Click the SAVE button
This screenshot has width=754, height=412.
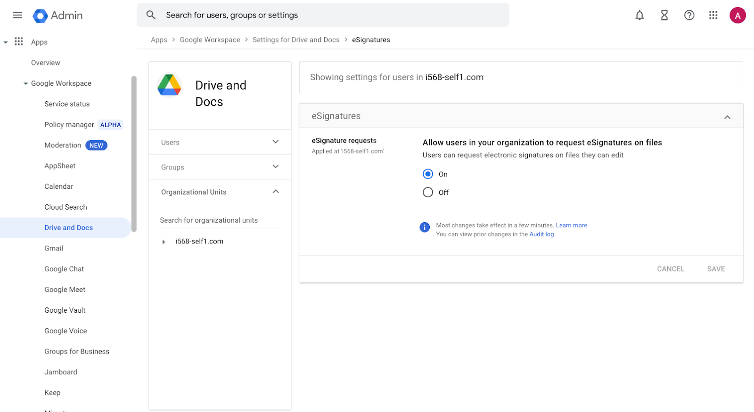[x=716, y=269]
